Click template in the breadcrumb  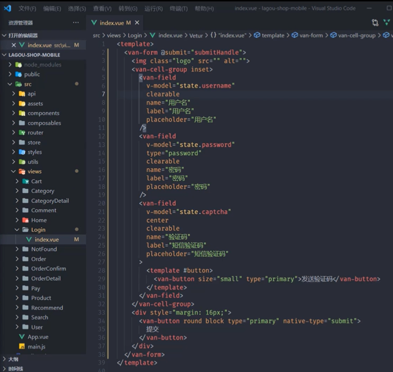point(273,36)
